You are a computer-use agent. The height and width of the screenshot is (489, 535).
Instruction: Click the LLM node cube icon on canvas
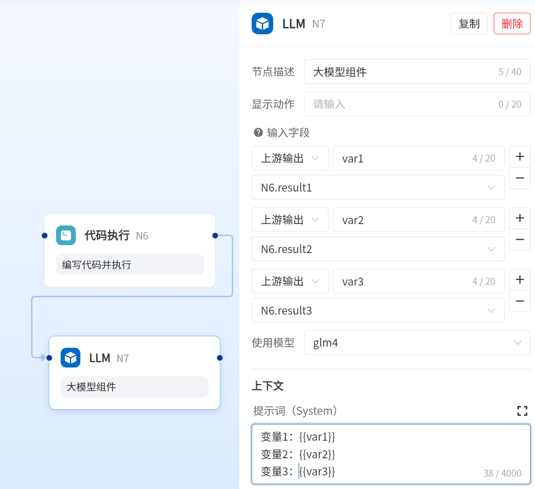(70, 358)
